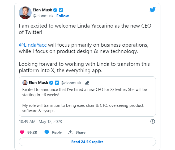Image resolution: width=175 pixels, height=150 pixels.
Task: Click the square Twitter badge in the tweet header
Action: [61, 10]
